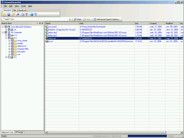184x138 pixels.
Task: Click the Start magnifier icon
Action: 75,19
